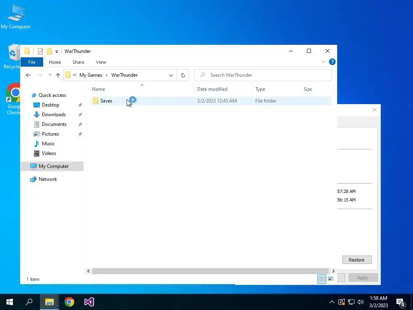Go up one folder level

(x=58, y=75)
